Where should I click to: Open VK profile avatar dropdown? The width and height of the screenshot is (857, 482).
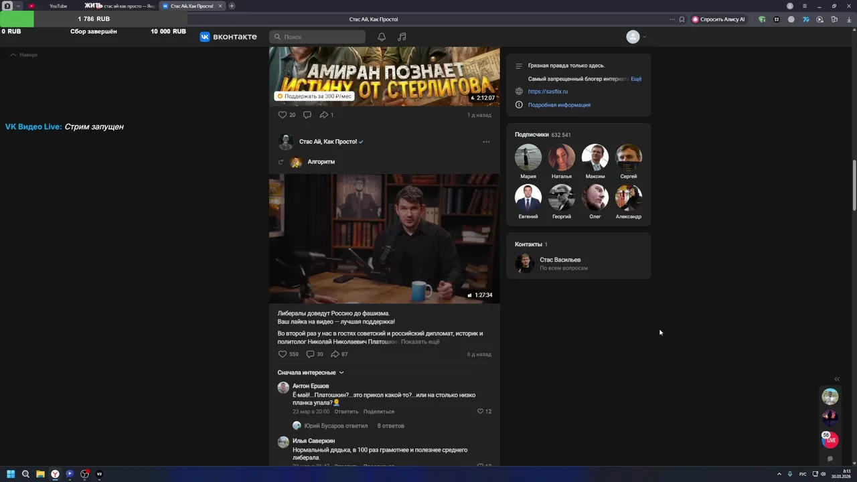point(637,37)
